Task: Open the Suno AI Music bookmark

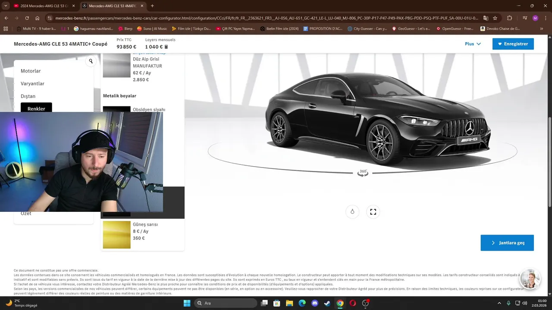Action: (152, 28)
